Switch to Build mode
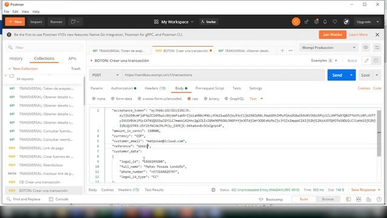The height and width of the screenshot is (218, 387). 304,199
